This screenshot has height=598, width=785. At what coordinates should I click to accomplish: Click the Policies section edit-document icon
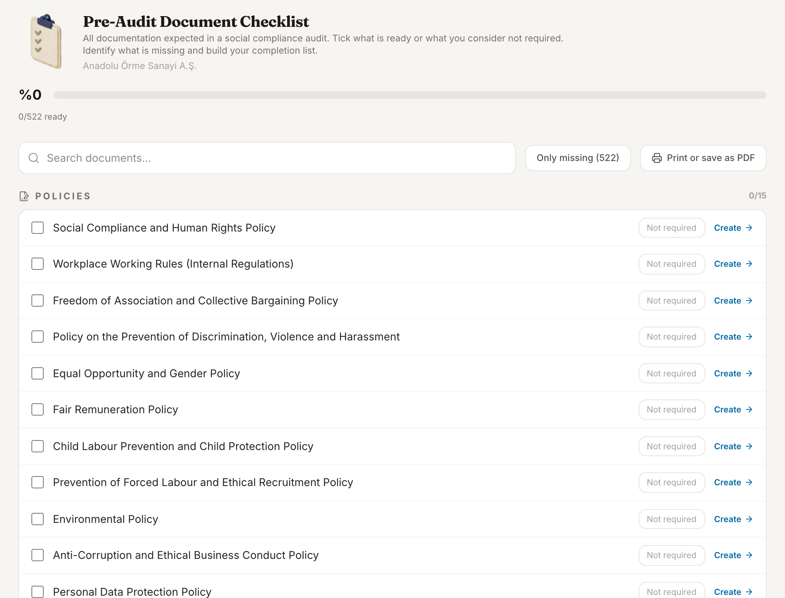click(x=24, y=196)
